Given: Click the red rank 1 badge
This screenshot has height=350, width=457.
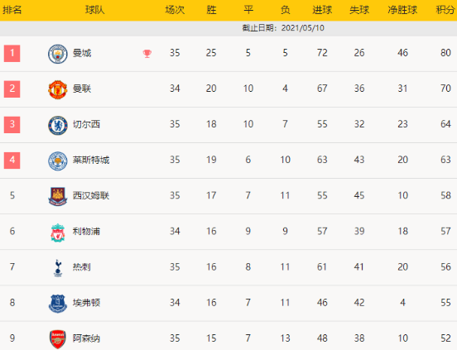Looking at the screenshot, I should [12, 53].
